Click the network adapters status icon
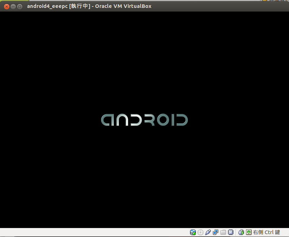The width and height of the screenshot is (289, 237). 215,232
